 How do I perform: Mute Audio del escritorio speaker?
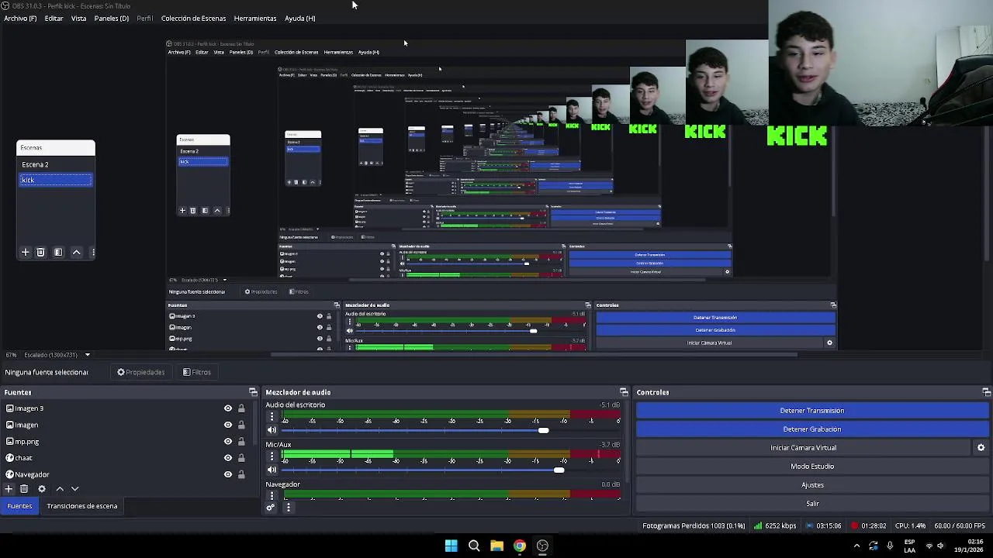click(x=272, y=430)
